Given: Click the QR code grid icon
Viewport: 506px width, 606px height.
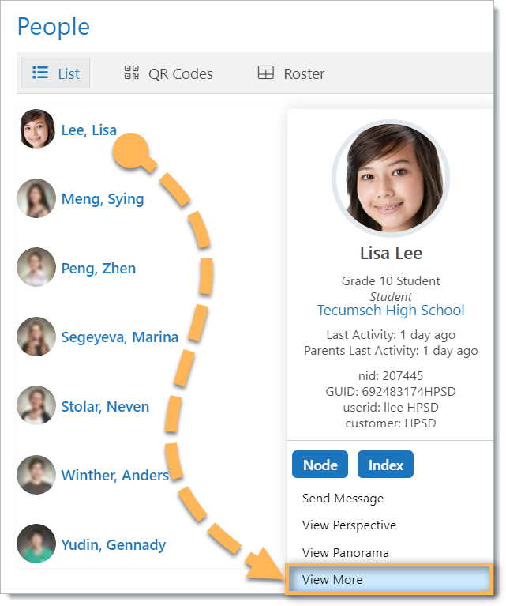Looking at the screenshot, I should (132, 72).
